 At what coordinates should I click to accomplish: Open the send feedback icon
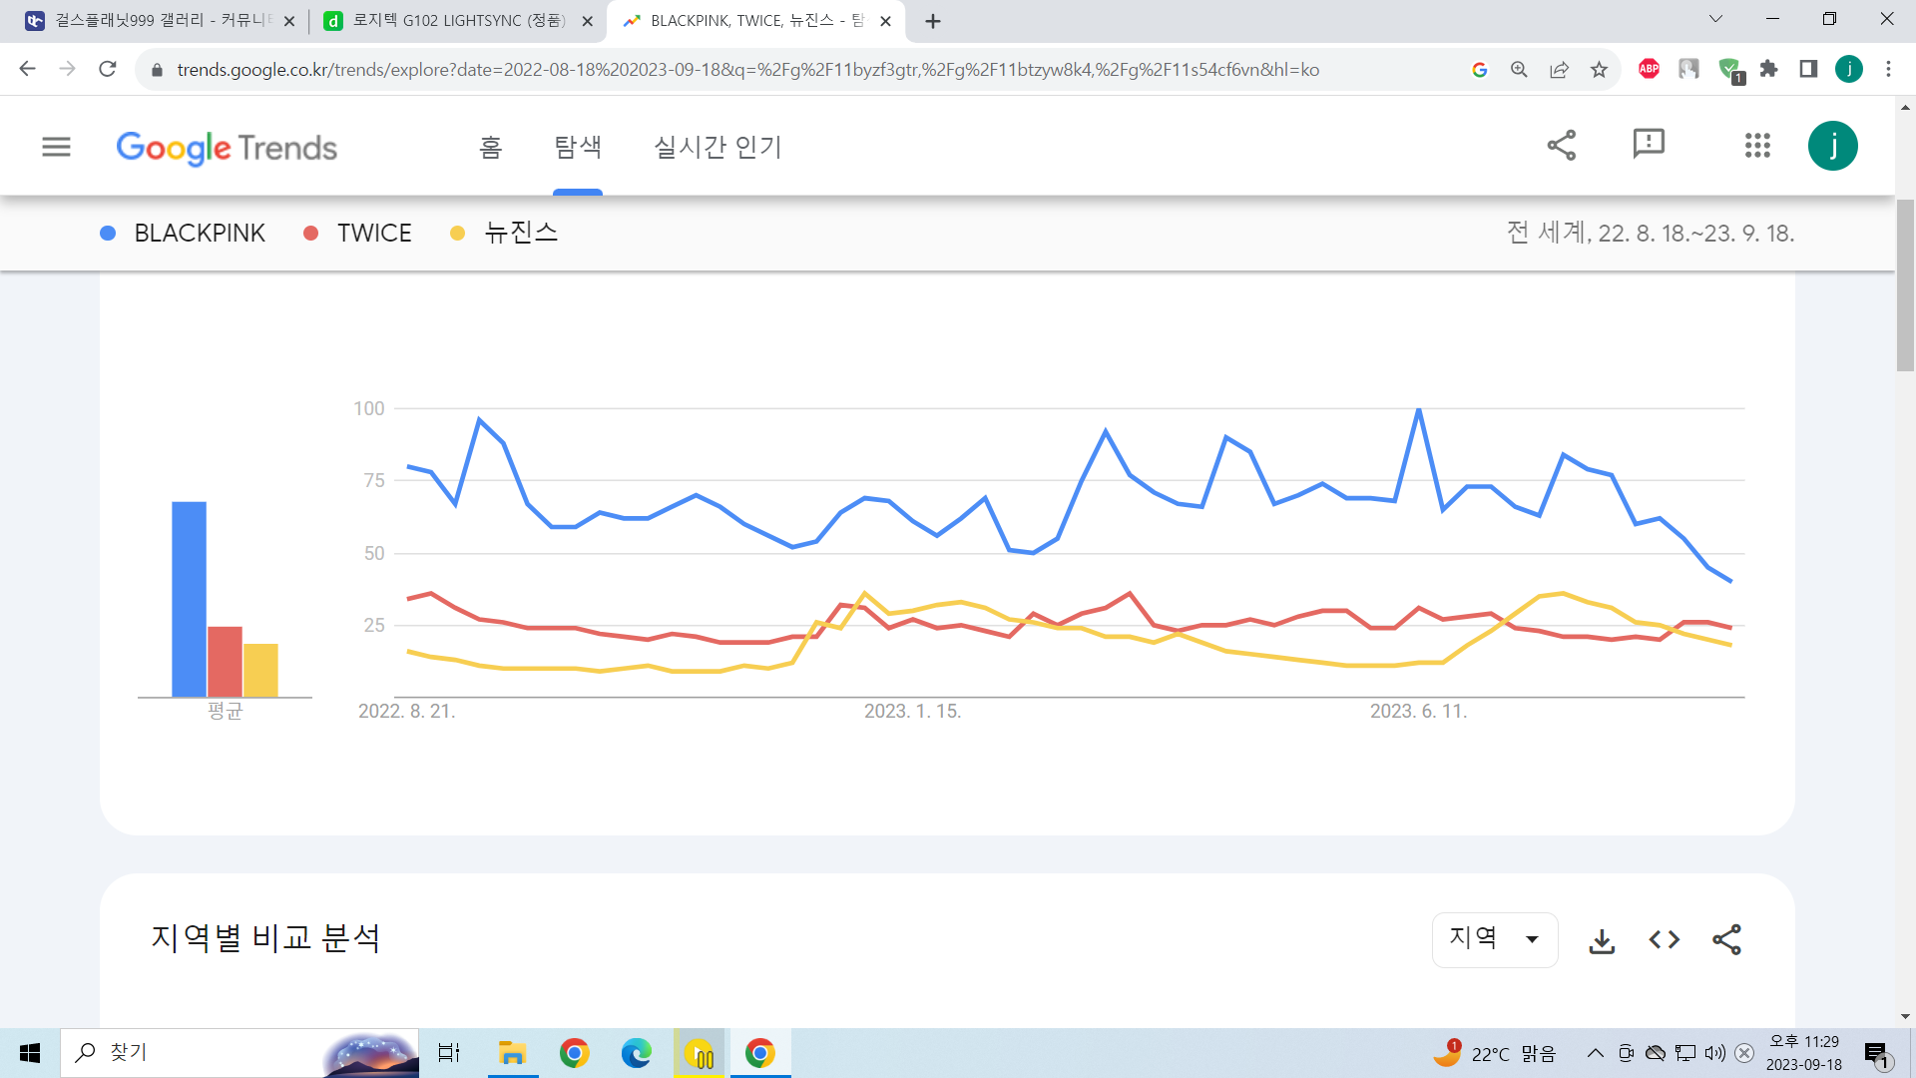[x=1649, y=146]
